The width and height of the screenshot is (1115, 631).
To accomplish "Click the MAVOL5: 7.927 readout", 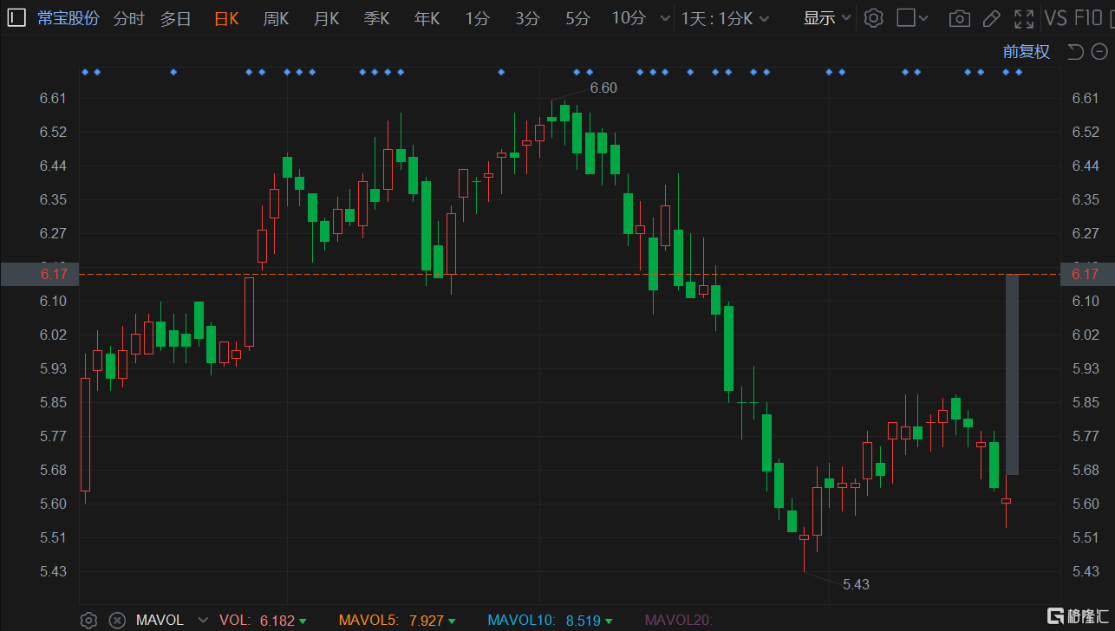I will pyautogui.click(x=398, y=621).
